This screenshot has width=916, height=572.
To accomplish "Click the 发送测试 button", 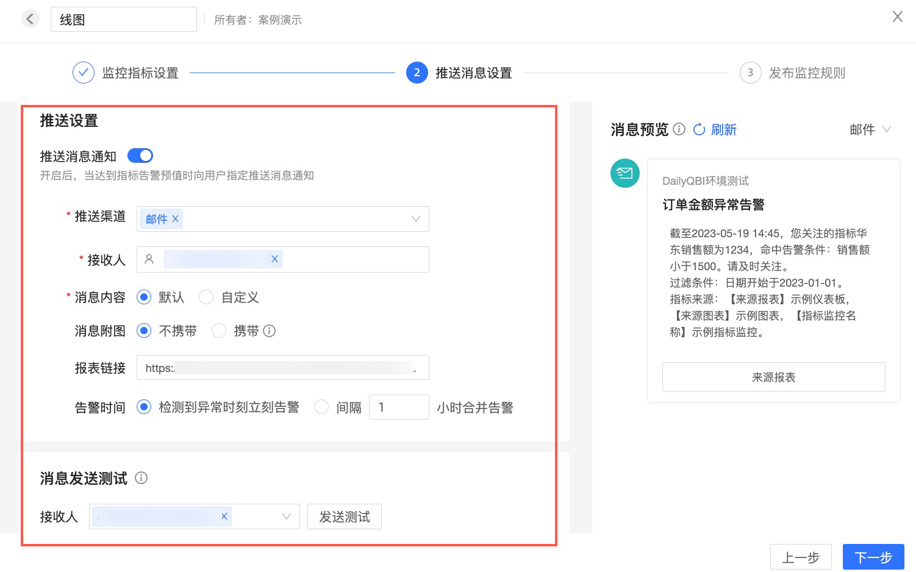I will pyautogui.click(x=345, y=517).
